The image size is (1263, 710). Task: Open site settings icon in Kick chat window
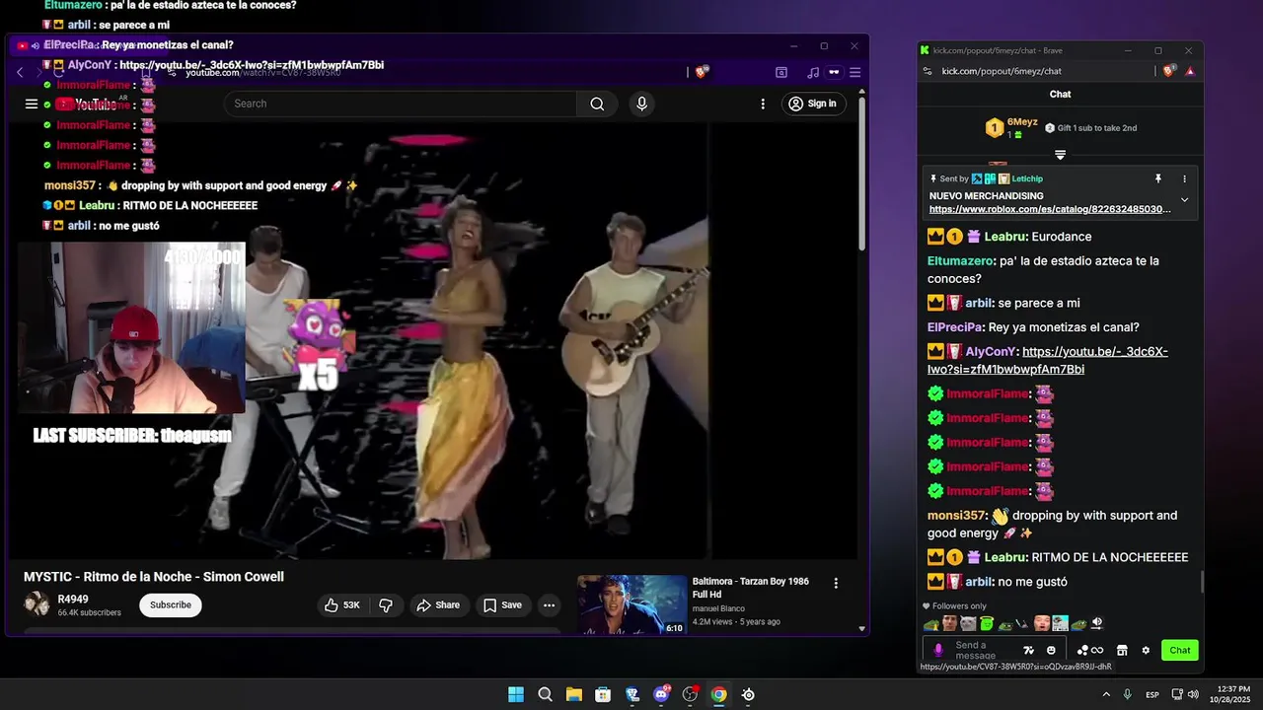[x=927, y=71]
